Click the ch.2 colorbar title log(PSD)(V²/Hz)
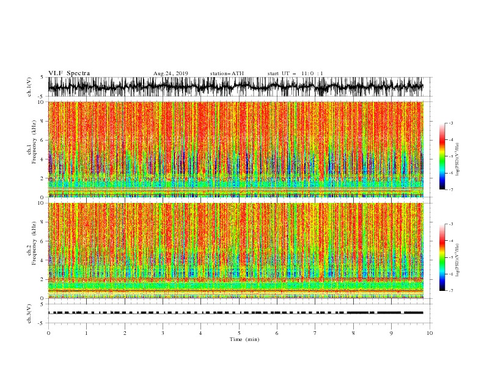484x374 pixels. tap(458, 260)
